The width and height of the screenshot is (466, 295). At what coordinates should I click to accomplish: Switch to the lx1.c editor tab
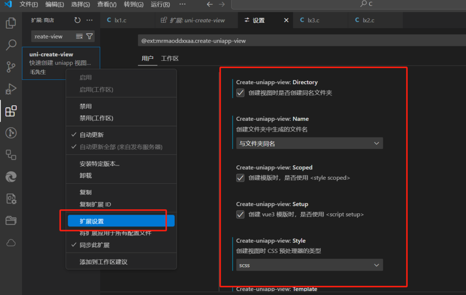click(x=128, y=20)
